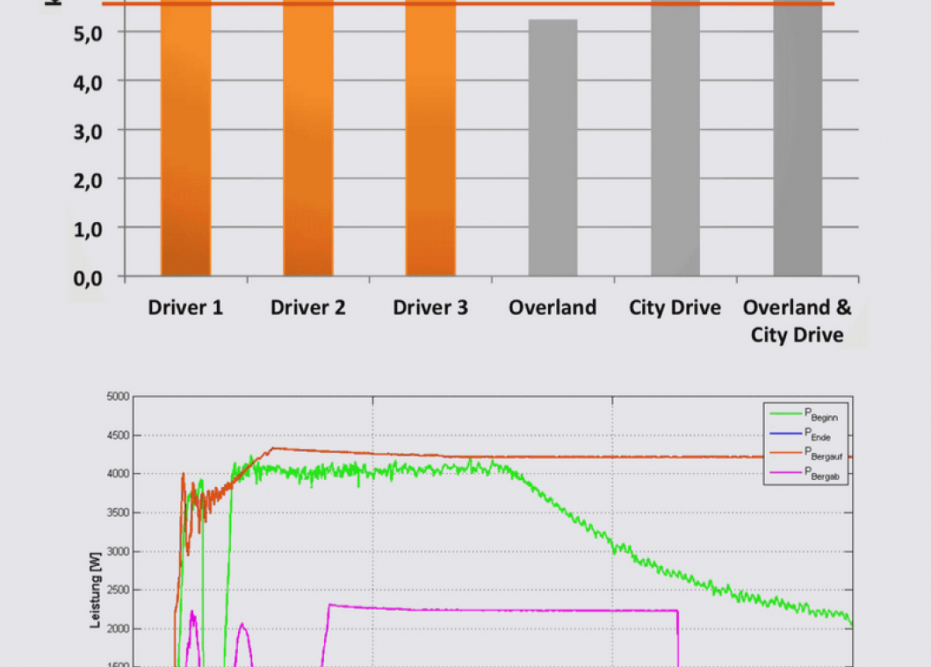
Task: Pick the orange Driver 3 bar
Action: click(430, 138)
